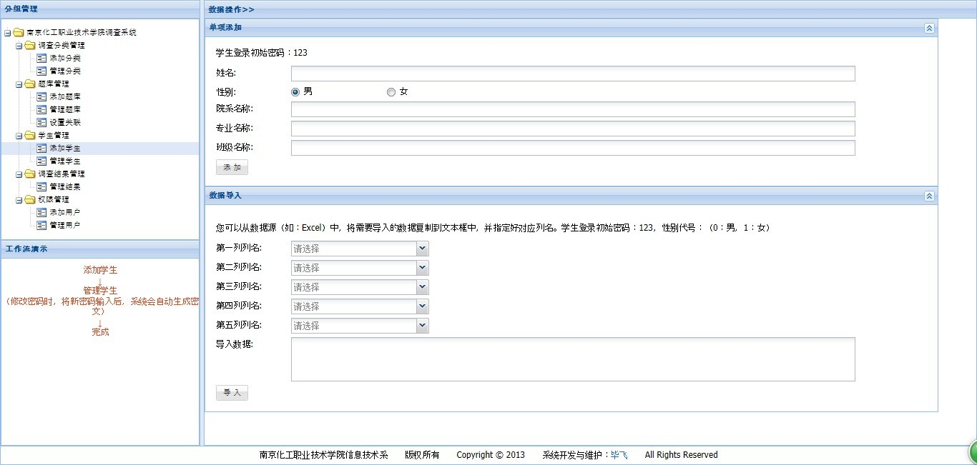Click the 题库管理 folder icon
The height and width of the screenshot is (465, 977).
coord(29,84)
